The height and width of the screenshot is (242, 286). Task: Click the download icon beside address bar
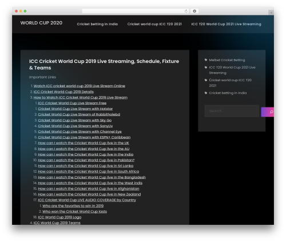(194, 11)
